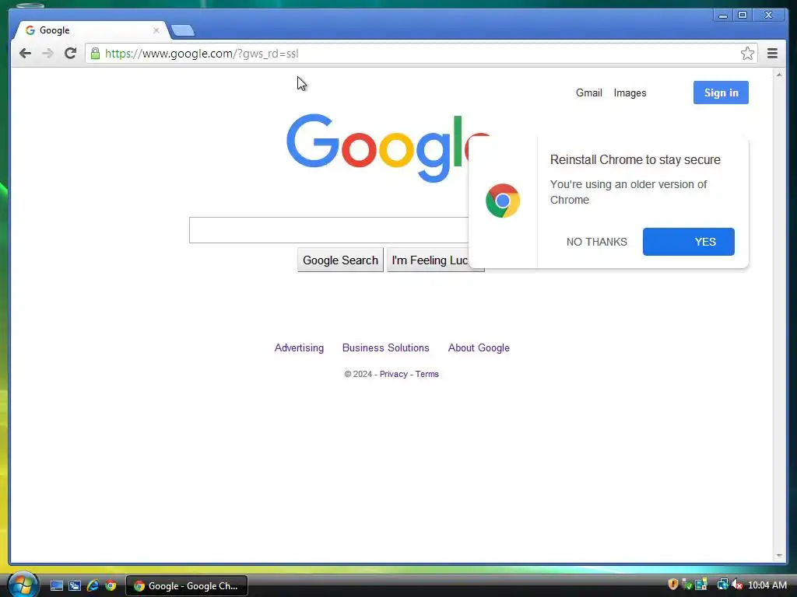797x597 pixels.
Task: Launch Chrome from quick launch icon
Action: click(x=111, y=586)
